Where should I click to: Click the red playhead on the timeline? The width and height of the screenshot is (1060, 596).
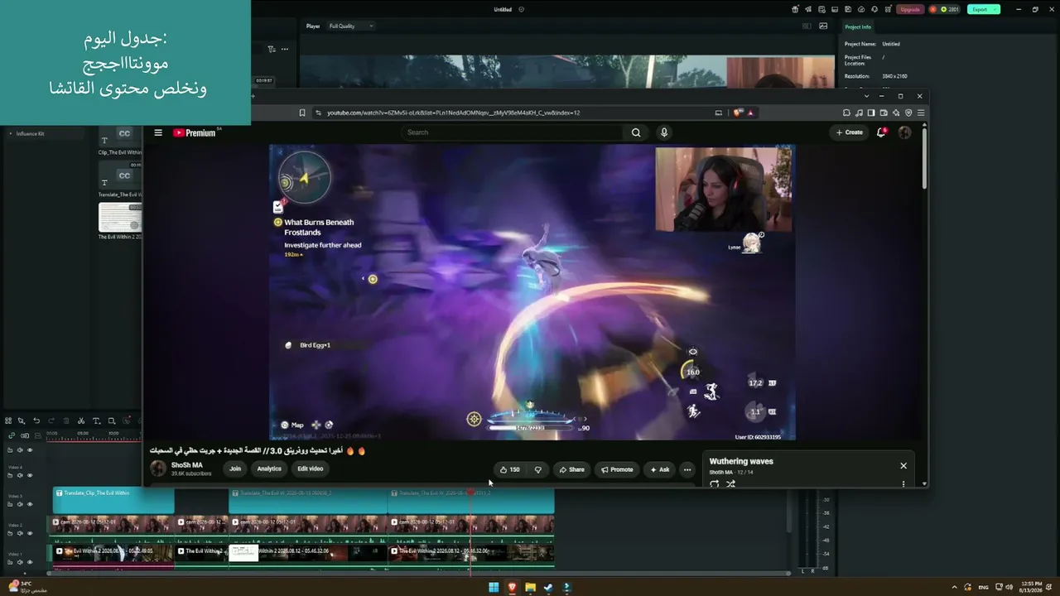[x=470, y=493]
